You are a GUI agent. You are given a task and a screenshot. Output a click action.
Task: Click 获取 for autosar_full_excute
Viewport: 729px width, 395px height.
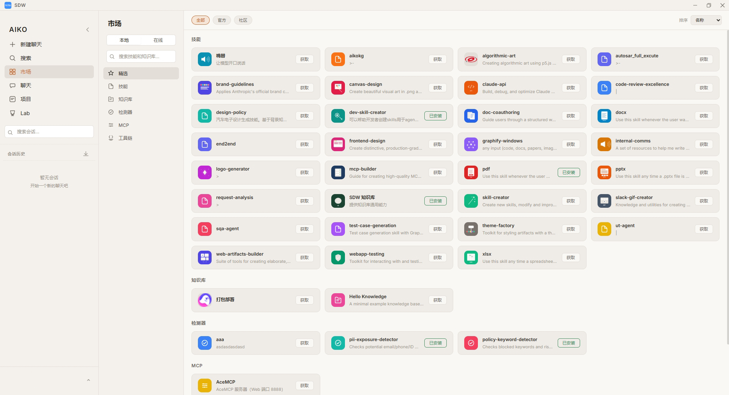[704, 59]
